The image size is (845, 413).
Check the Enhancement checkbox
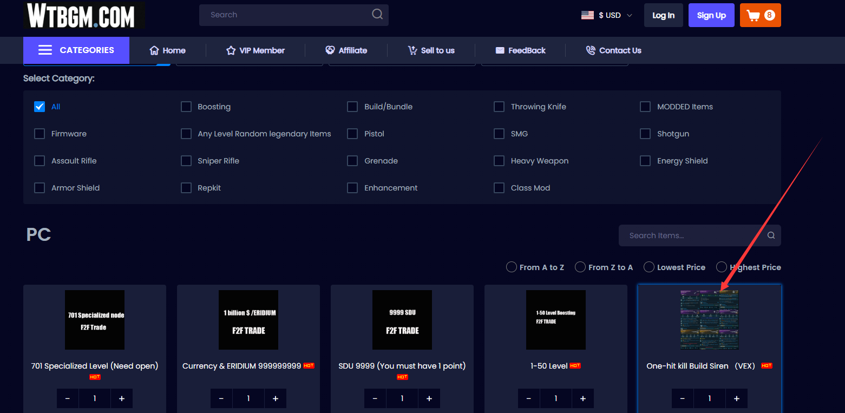352,188
